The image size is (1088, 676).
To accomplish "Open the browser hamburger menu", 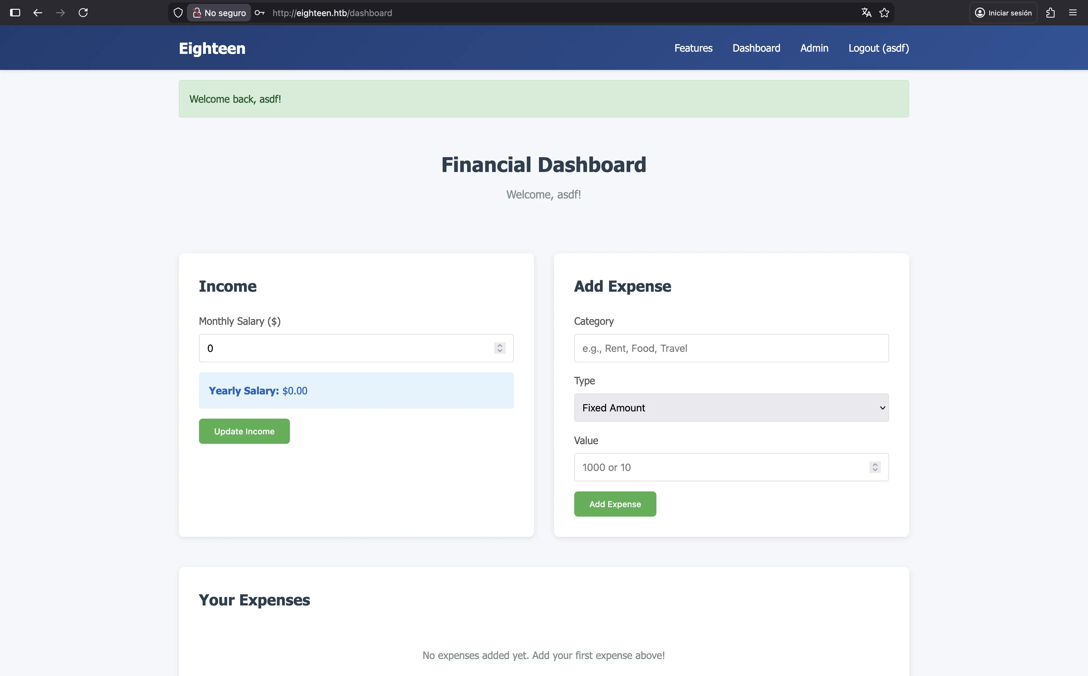I will [x=1073, y=13].
